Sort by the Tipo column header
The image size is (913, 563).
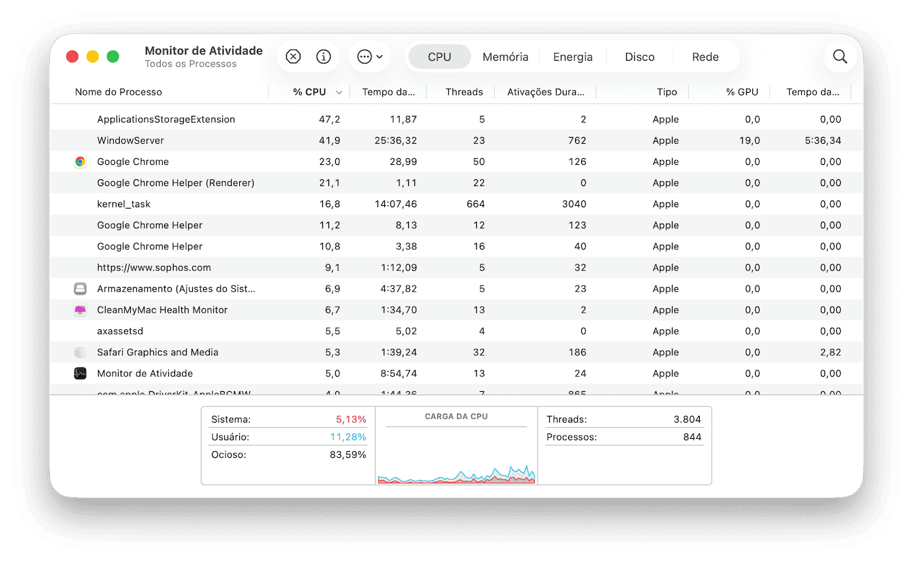pyautogui.click(x=667, y=91)
